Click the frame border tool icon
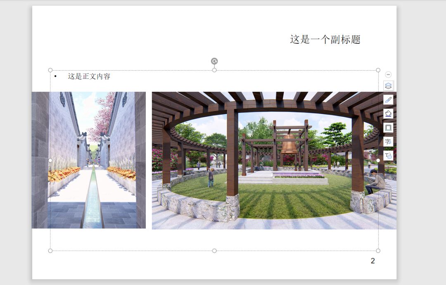 tap(388, 128)
